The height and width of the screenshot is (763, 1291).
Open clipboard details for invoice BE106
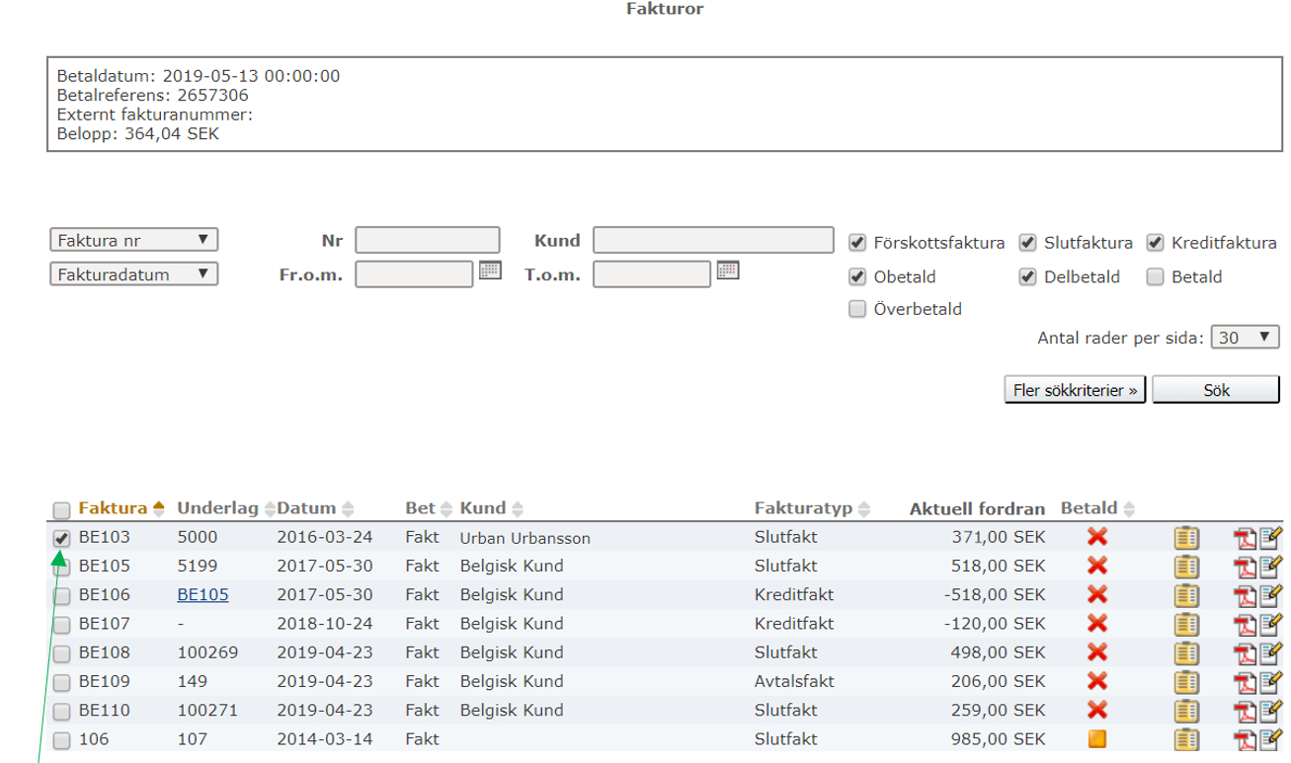[1186, 595]
